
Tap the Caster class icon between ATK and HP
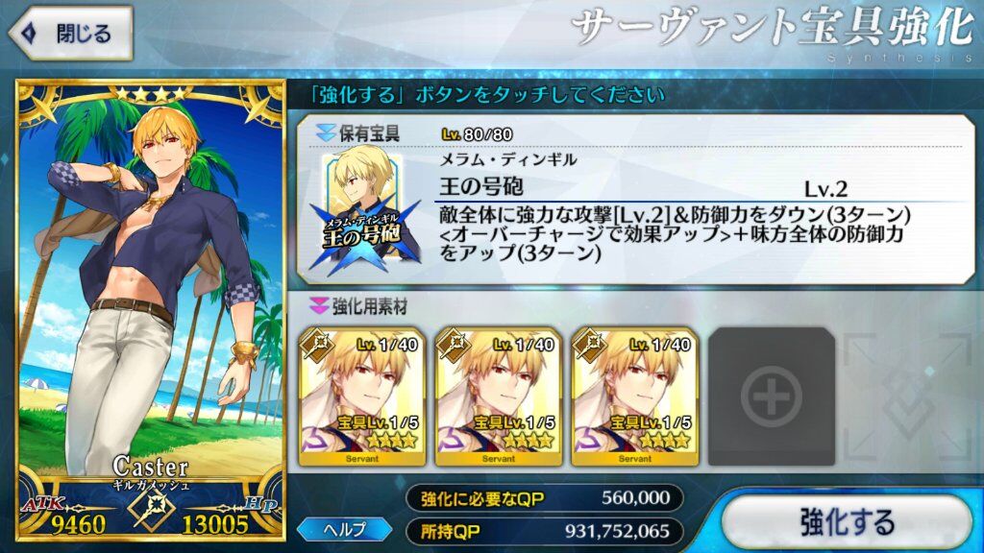point(151,510)
